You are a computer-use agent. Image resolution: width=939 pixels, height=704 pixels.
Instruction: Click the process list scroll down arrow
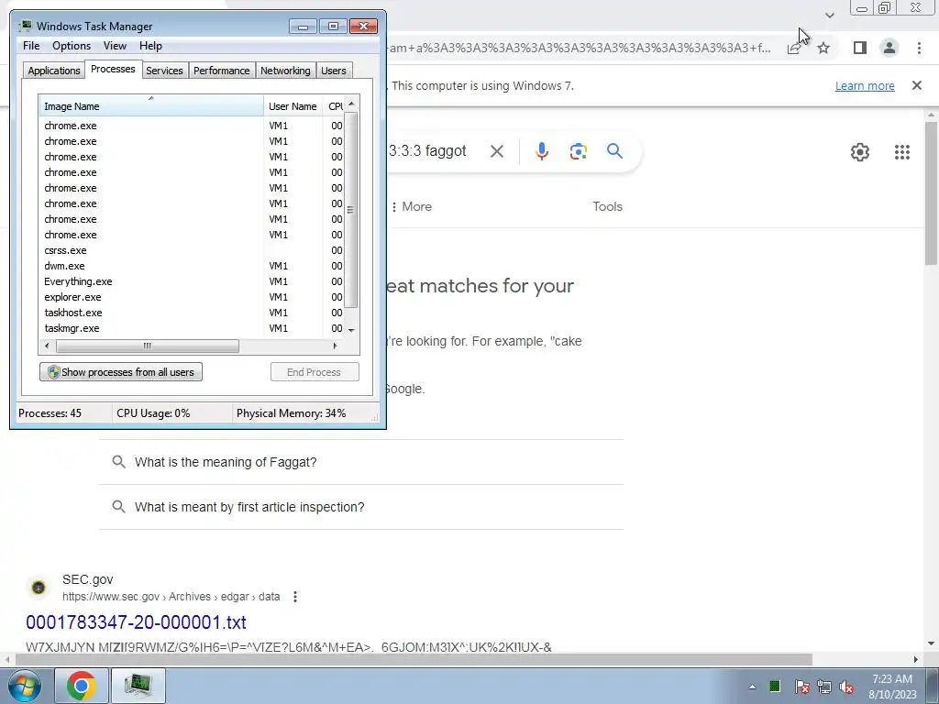click(351, 330)
